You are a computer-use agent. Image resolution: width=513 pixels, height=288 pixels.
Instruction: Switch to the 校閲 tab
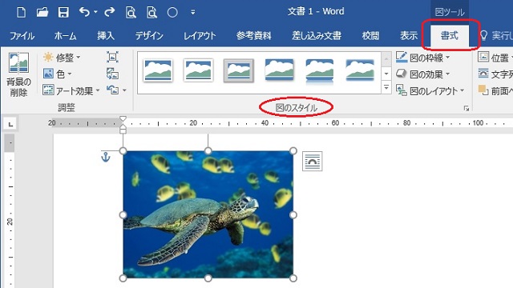(x=370, y=35)
